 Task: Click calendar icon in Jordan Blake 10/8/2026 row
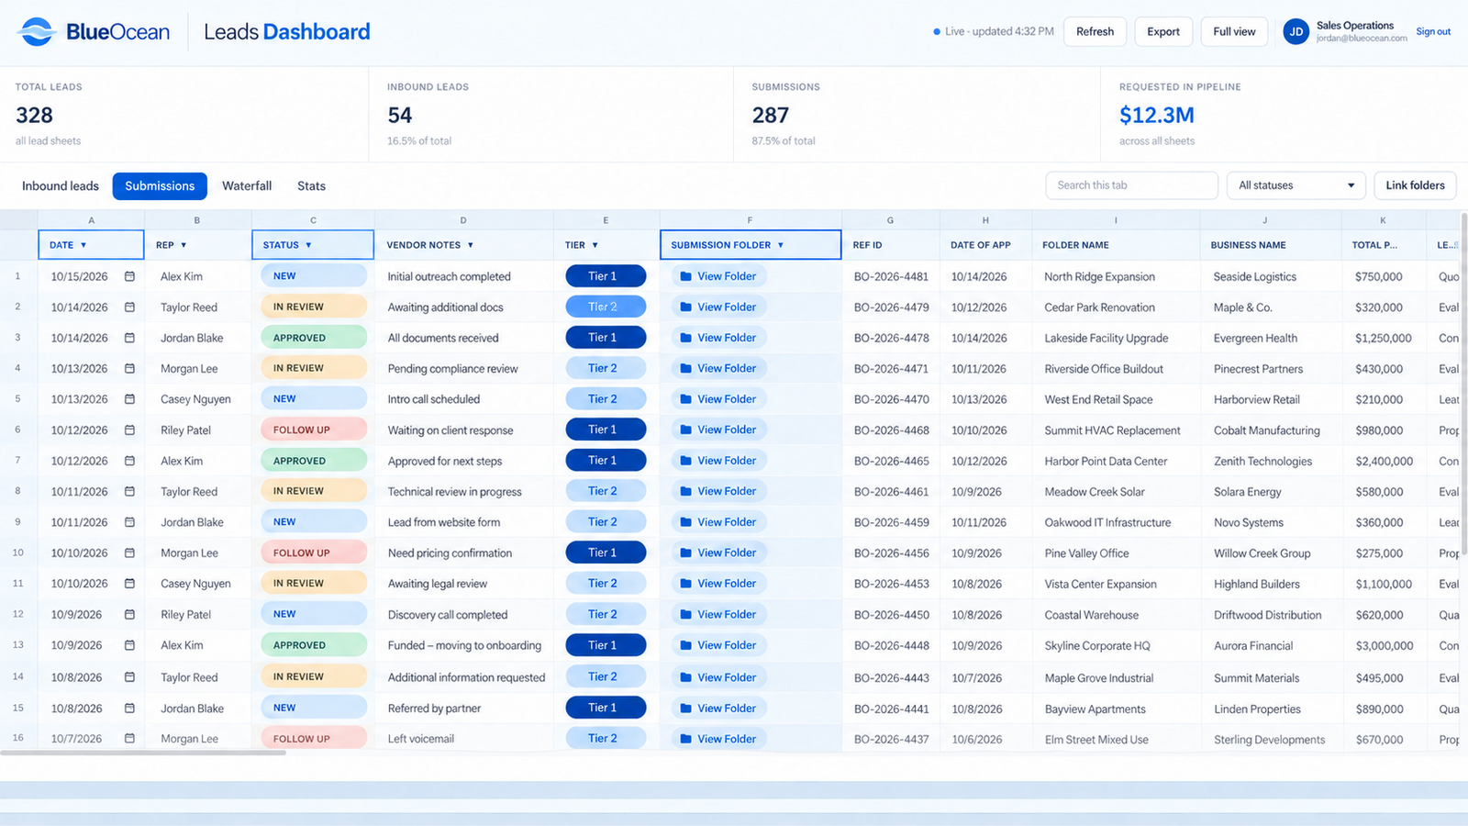(x=129, y=708)
